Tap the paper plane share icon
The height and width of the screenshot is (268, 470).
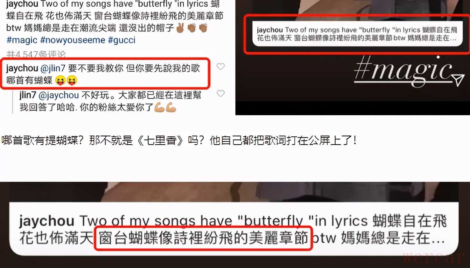point(457,80)
